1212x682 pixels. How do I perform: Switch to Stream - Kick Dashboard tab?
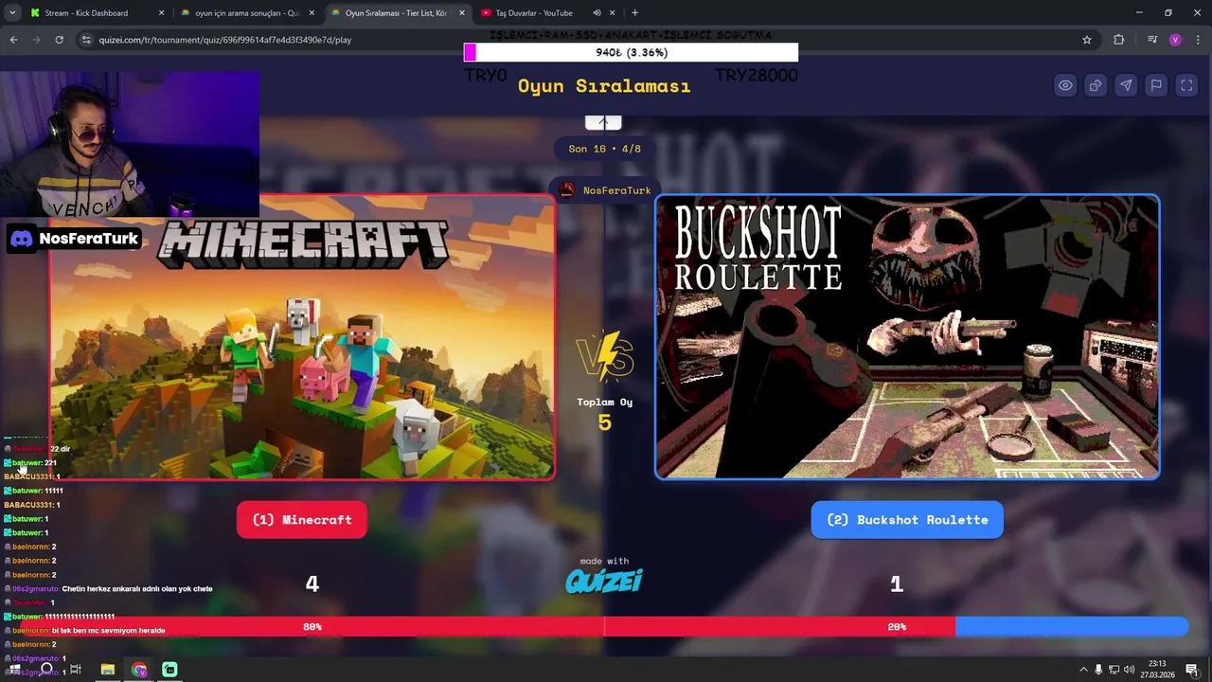(95, 13)
